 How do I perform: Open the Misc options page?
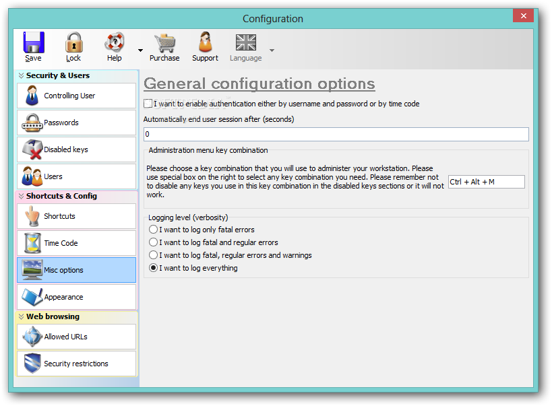[x=76, y=270]
